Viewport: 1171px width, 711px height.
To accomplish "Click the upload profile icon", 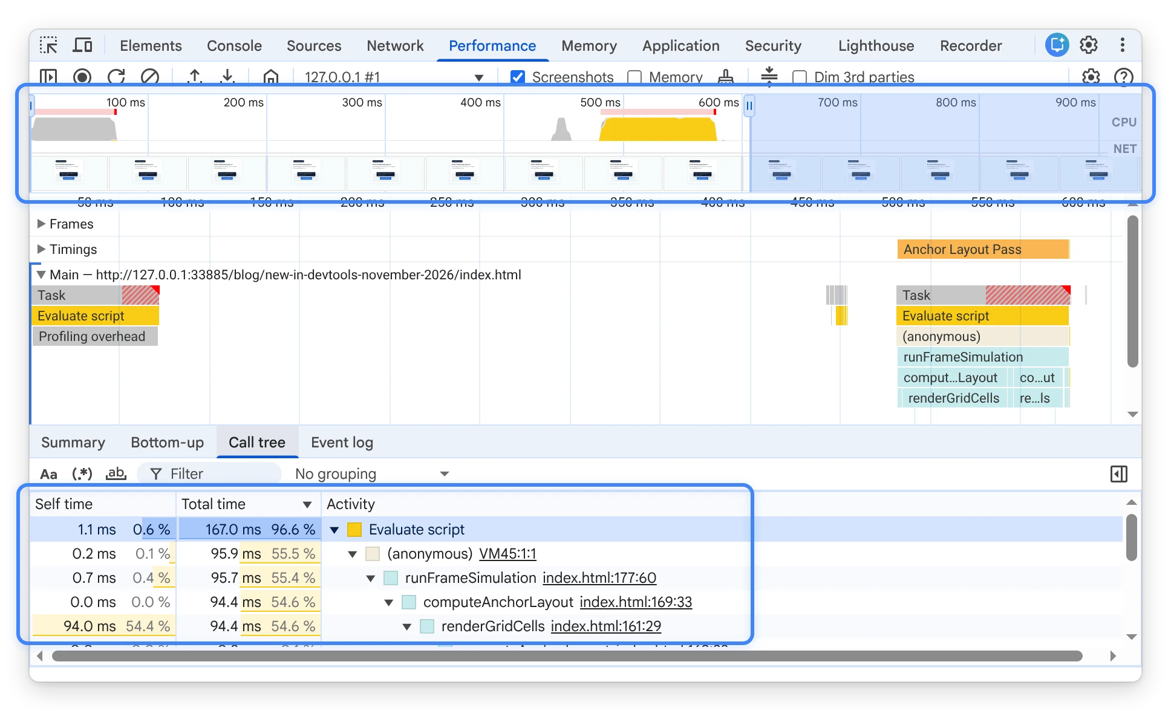I will [x=194, y=77].
